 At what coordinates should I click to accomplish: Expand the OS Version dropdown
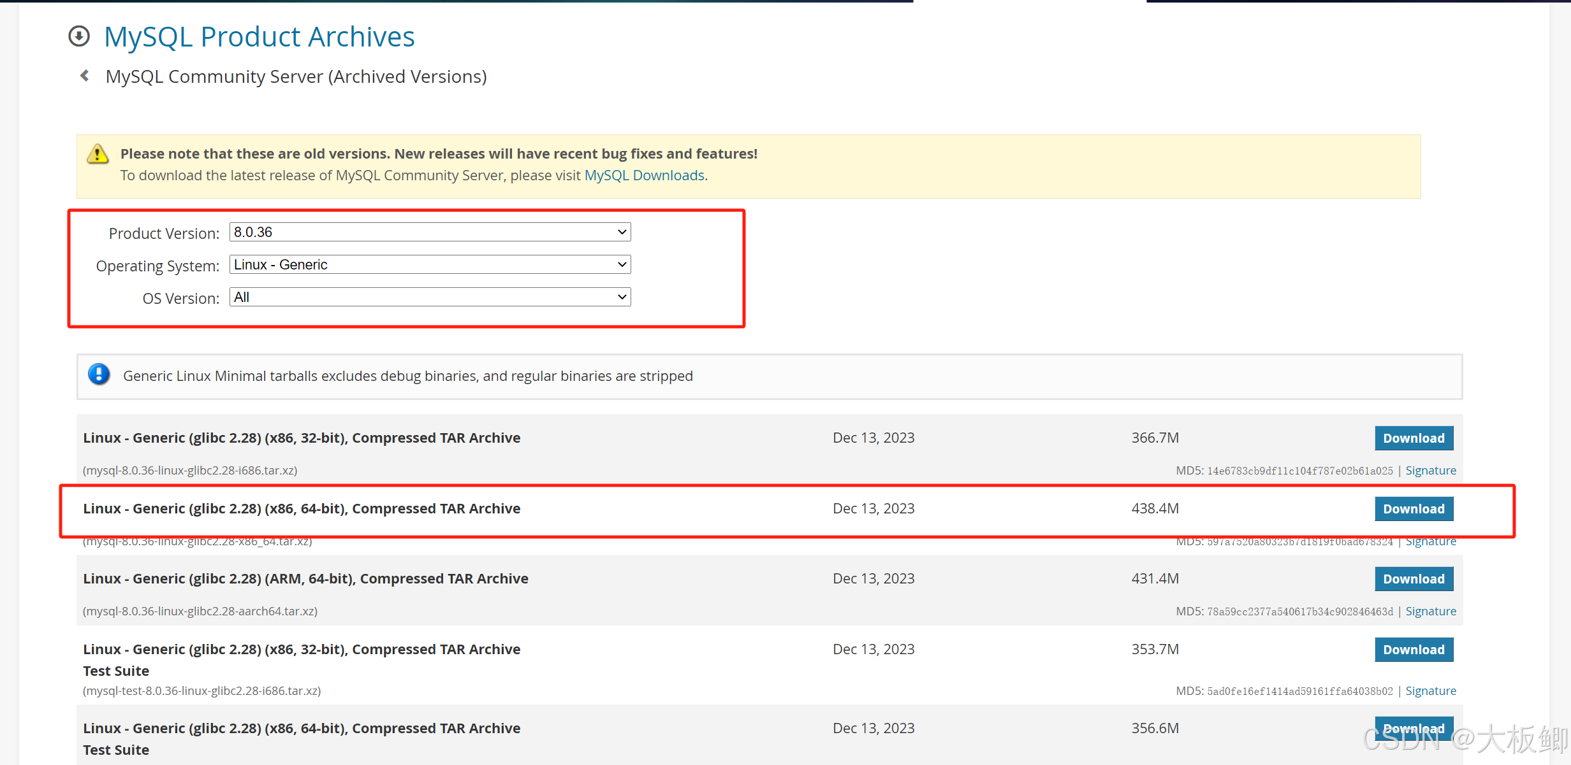click(x=430, y=297)
